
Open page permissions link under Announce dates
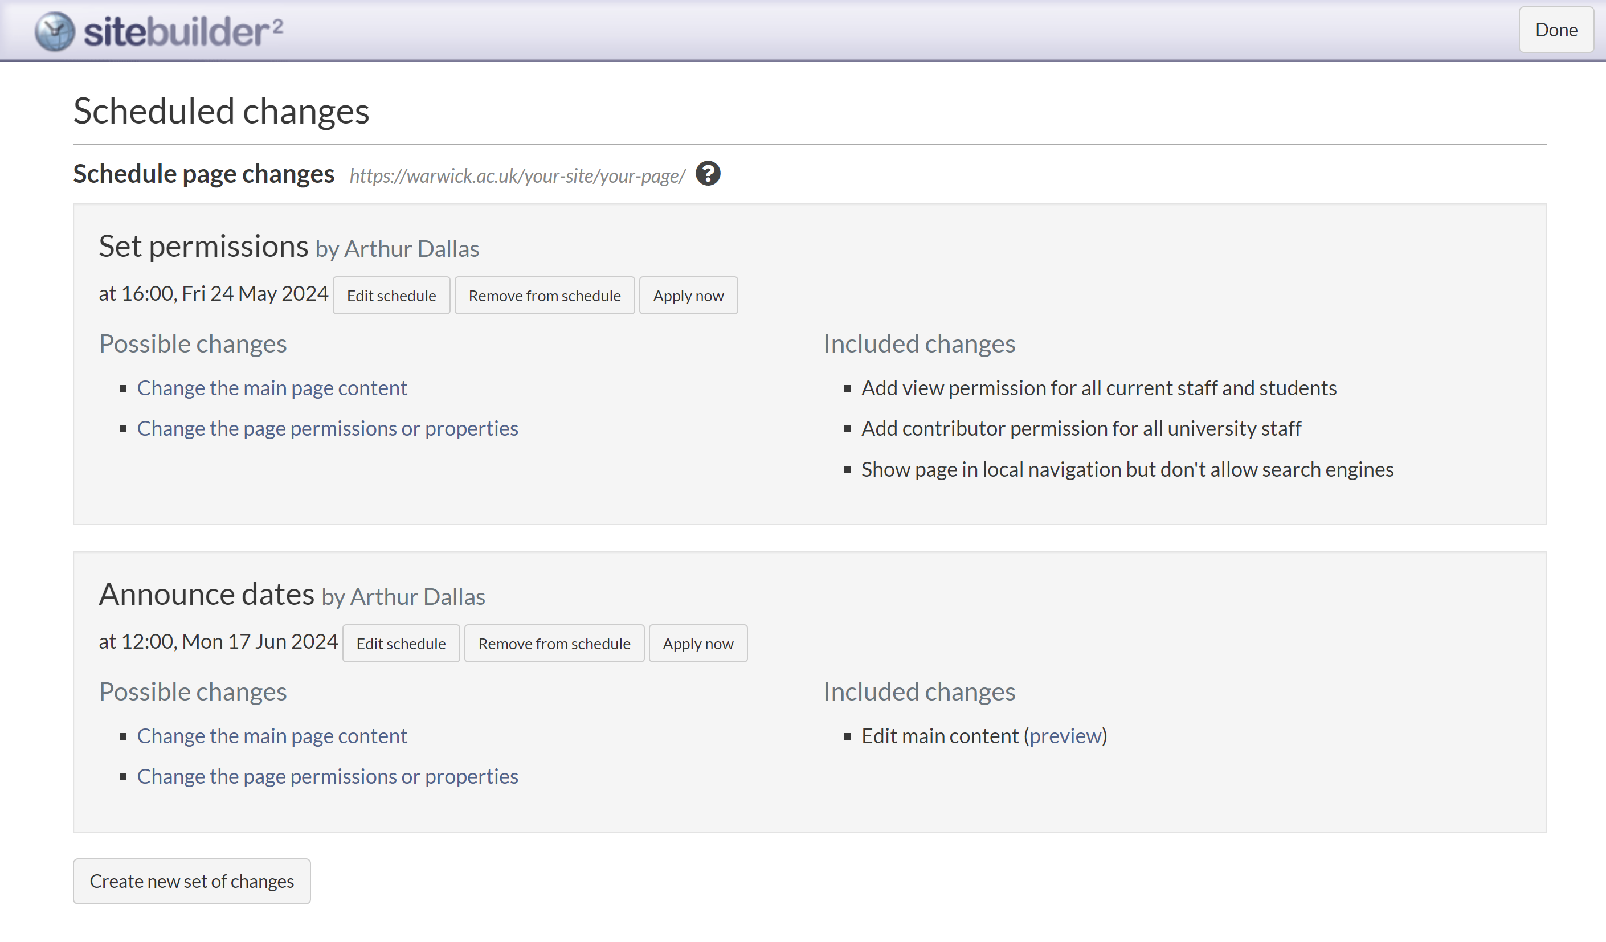coord(328,776)
